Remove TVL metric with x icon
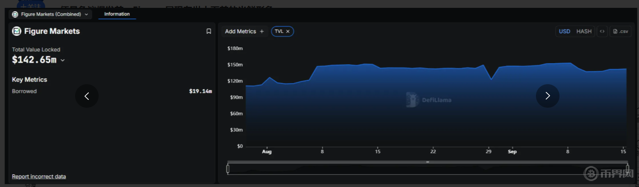Image resolution: width=639 pixels, height=187 pixels. coord(288,31)
